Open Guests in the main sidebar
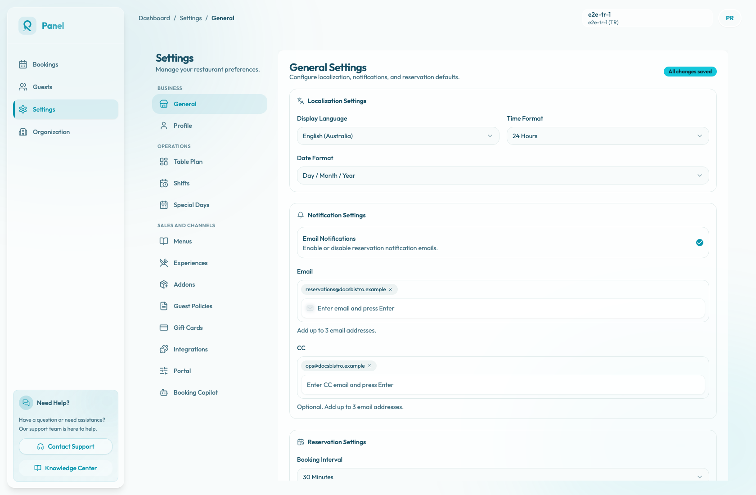Viewport: 756px width, 495px height. coord(66,87)
